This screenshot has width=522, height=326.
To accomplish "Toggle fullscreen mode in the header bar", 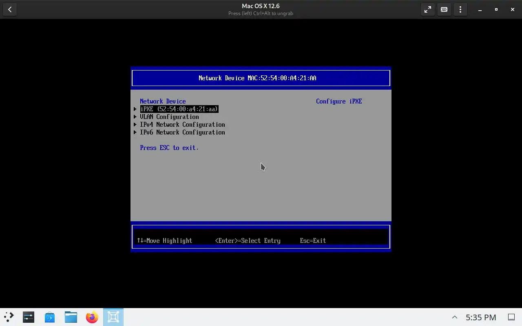I will tap(428, 9).
